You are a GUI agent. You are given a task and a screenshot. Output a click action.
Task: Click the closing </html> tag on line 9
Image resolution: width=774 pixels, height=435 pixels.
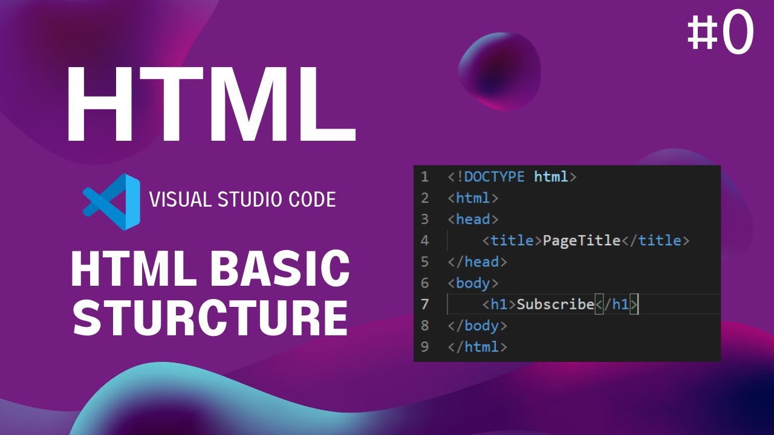(477, 347)
